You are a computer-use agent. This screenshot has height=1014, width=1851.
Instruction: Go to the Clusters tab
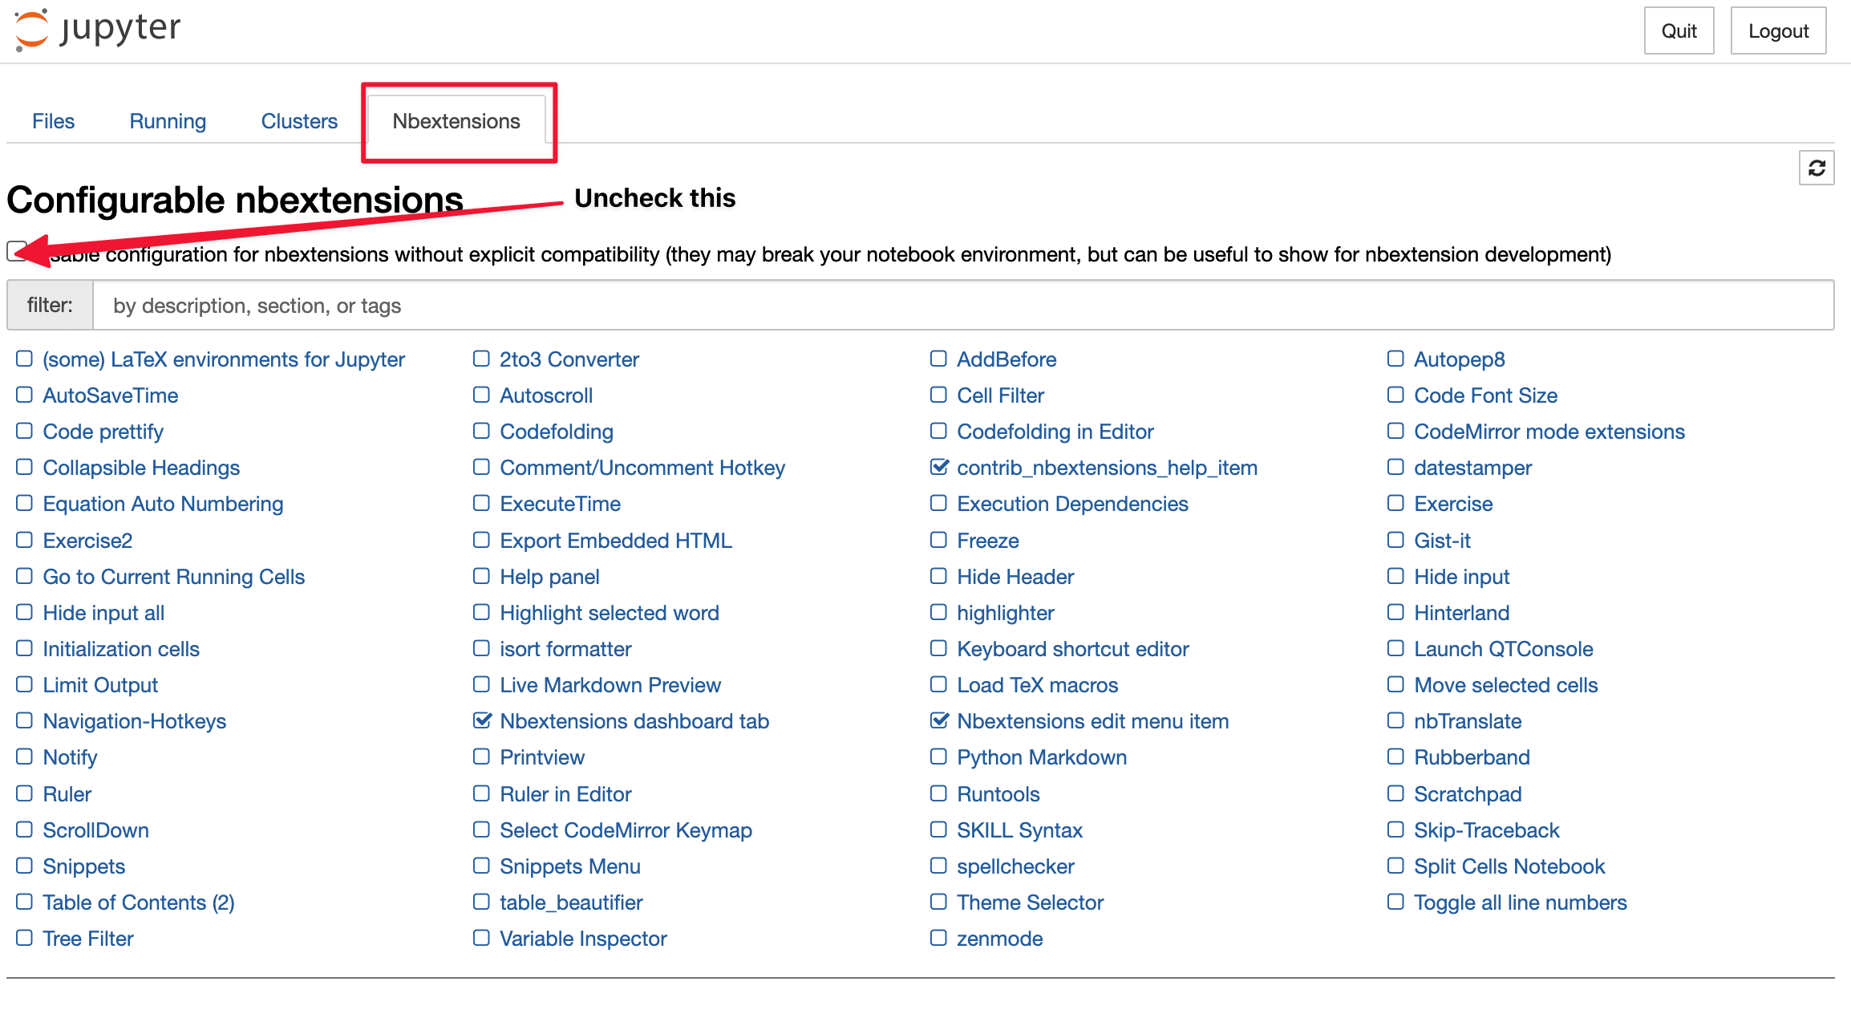(299, 121)
